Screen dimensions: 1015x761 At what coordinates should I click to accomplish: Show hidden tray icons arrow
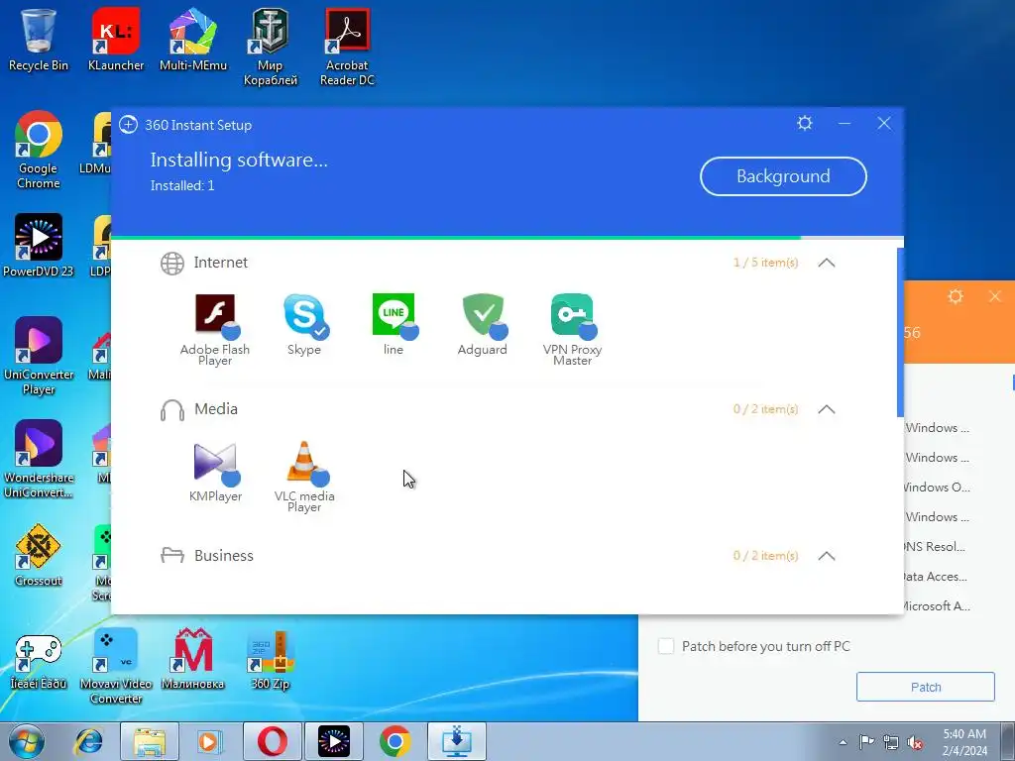[843, 742]
